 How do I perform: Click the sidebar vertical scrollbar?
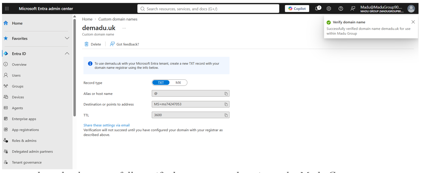[74, 68]
